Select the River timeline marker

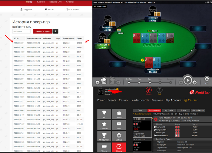coord(160,83)
